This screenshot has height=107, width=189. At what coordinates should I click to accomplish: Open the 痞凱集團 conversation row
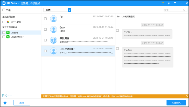[78, 40]
